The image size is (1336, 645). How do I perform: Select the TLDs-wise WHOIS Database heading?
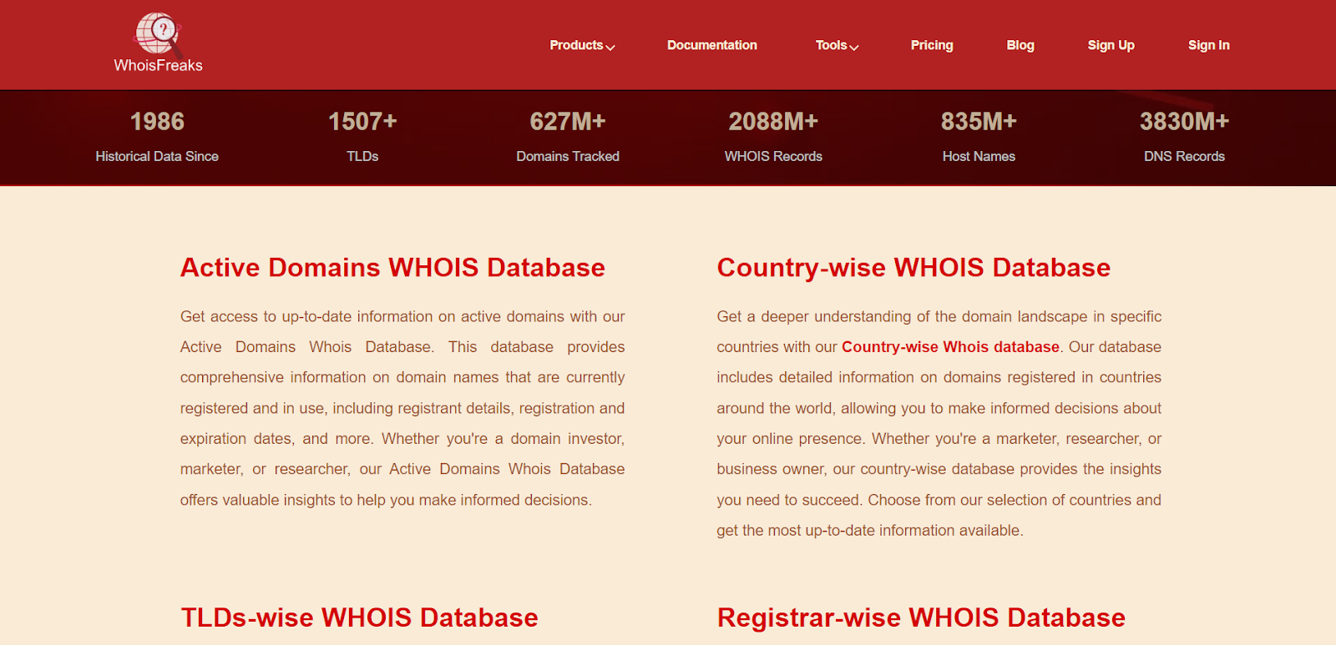[x=359, y=617]
